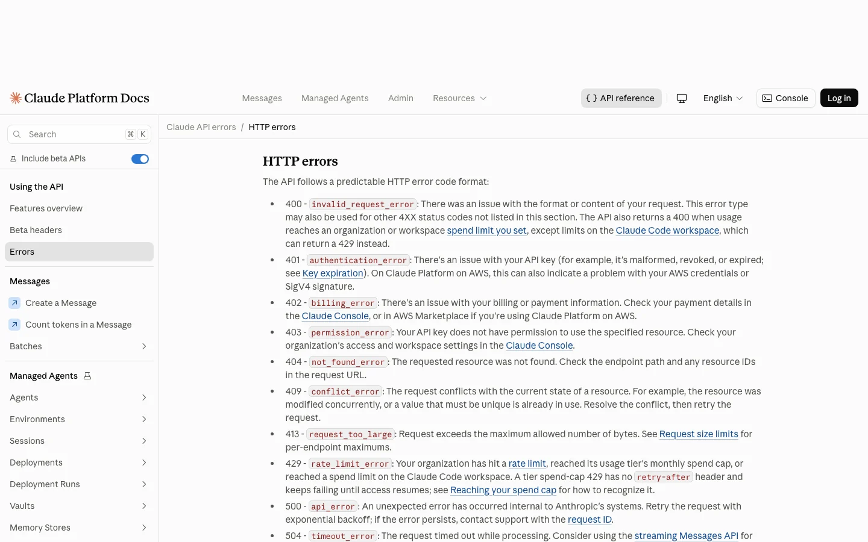
Task: Click the Claude starburst logo icon
Action: [16, 98]
